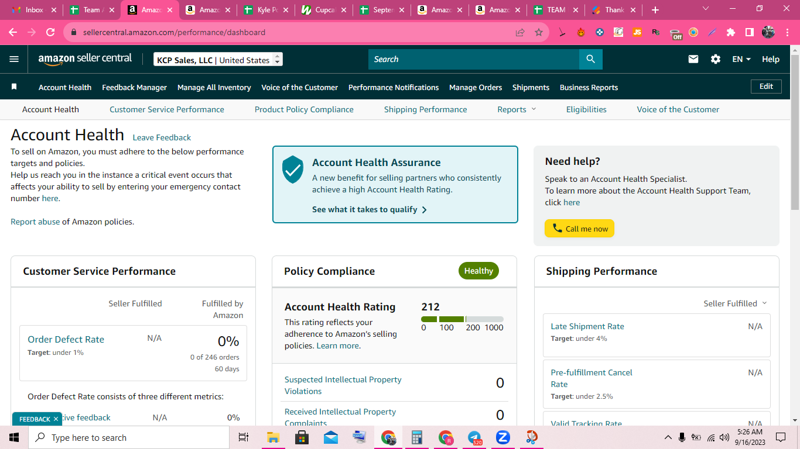Open Zoom from the taskbar
This screenshot has width=800, height=449.
(x=503, y=437)
